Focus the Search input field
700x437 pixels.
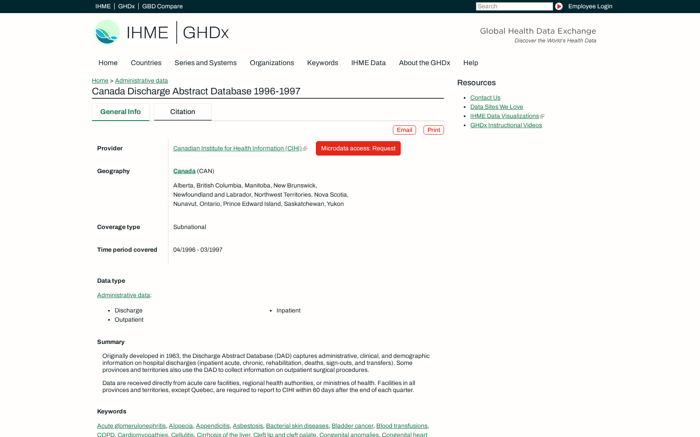tap(514, 6)
